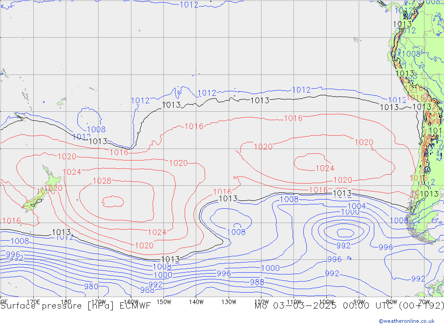
Task: Select the 70W longitude label
Action: click(424, 302)
